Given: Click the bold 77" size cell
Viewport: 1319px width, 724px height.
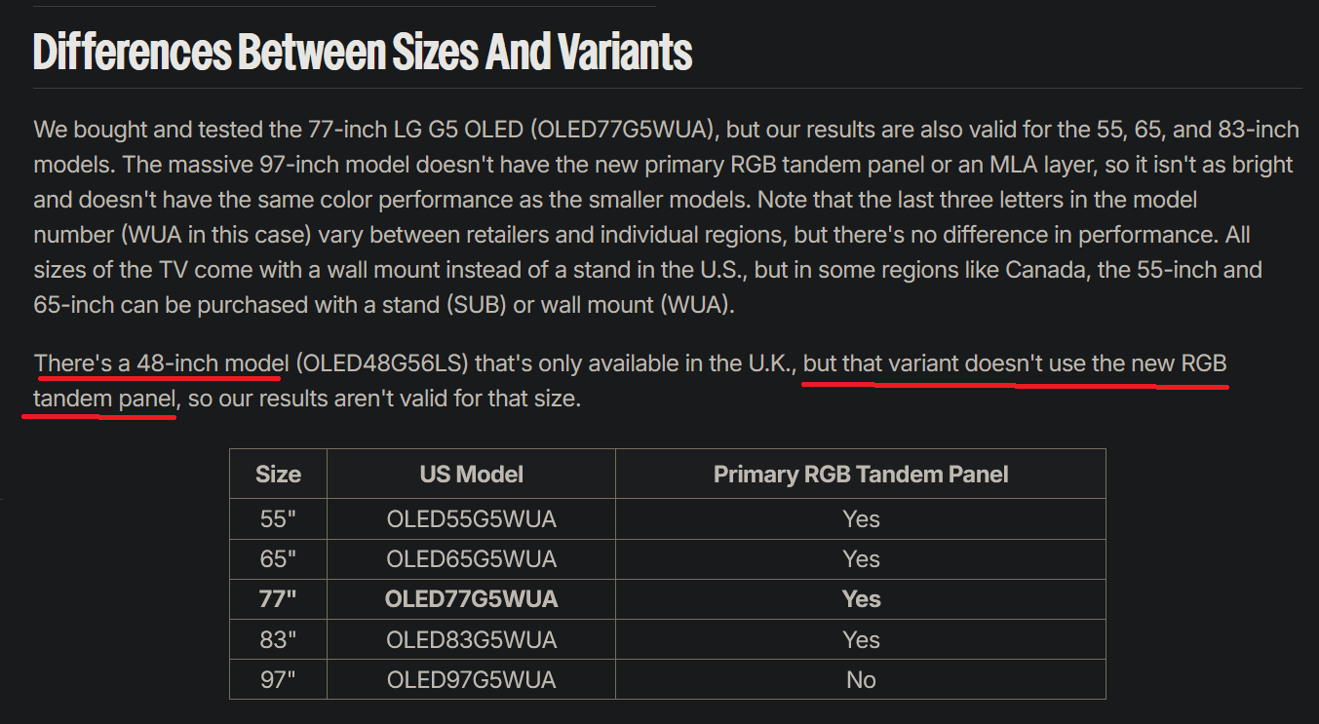Looking at the screenshot, I should click(278, 599).
